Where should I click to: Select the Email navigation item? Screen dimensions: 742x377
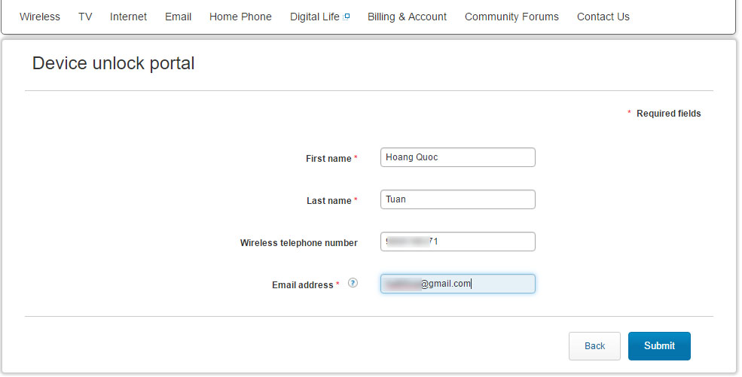click(x=178, y=17)
